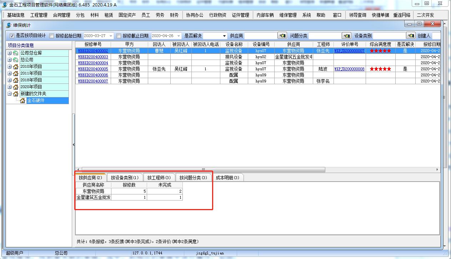Viewport: 451px width, 259px height.
Task: Click the lookup icon beside 问题分类 field
Action: click(x=346, y=36)
